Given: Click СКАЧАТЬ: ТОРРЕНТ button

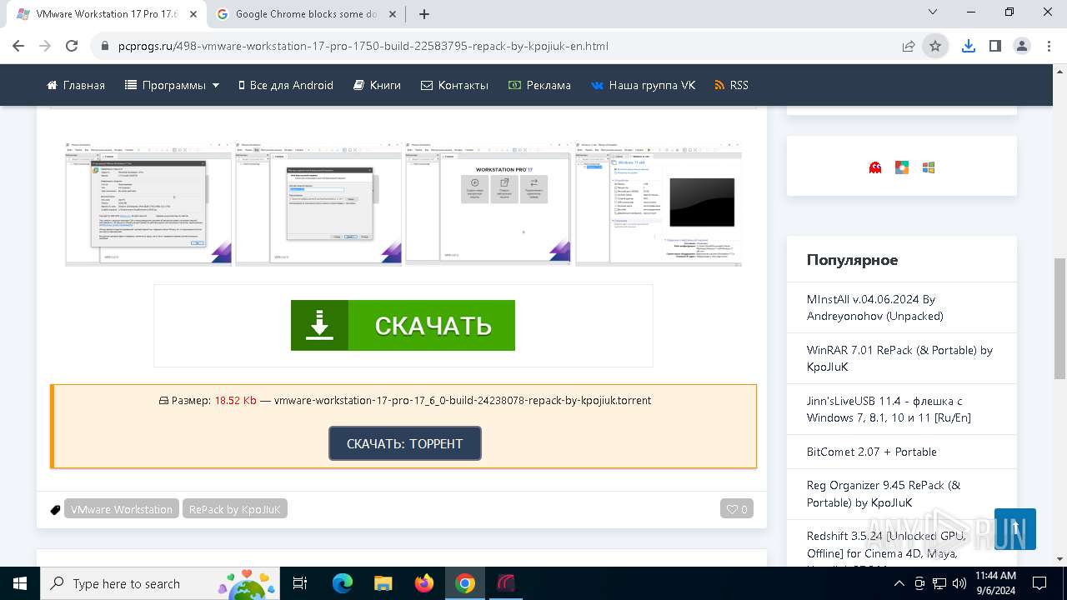Looking at the screenshot, I should click(405, 443).
